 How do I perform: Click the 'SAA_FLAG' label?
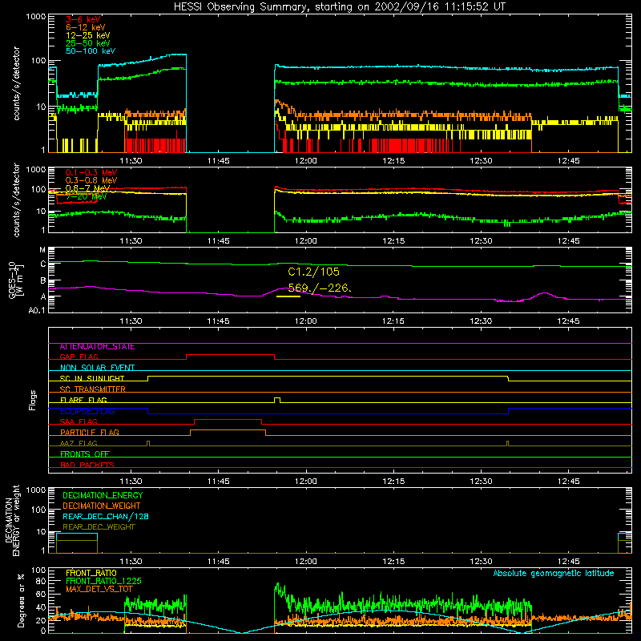[79, 421]
